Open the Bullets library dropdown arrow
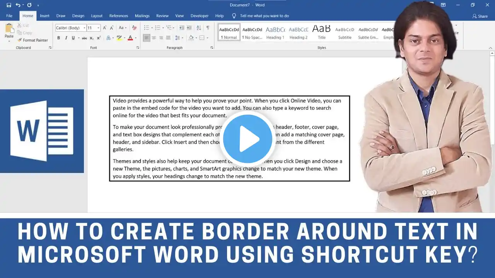 coord(151,28)
